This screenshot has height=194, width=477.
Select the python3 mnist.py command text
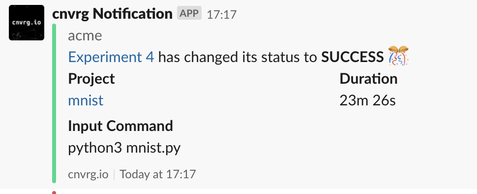point(124,148)
